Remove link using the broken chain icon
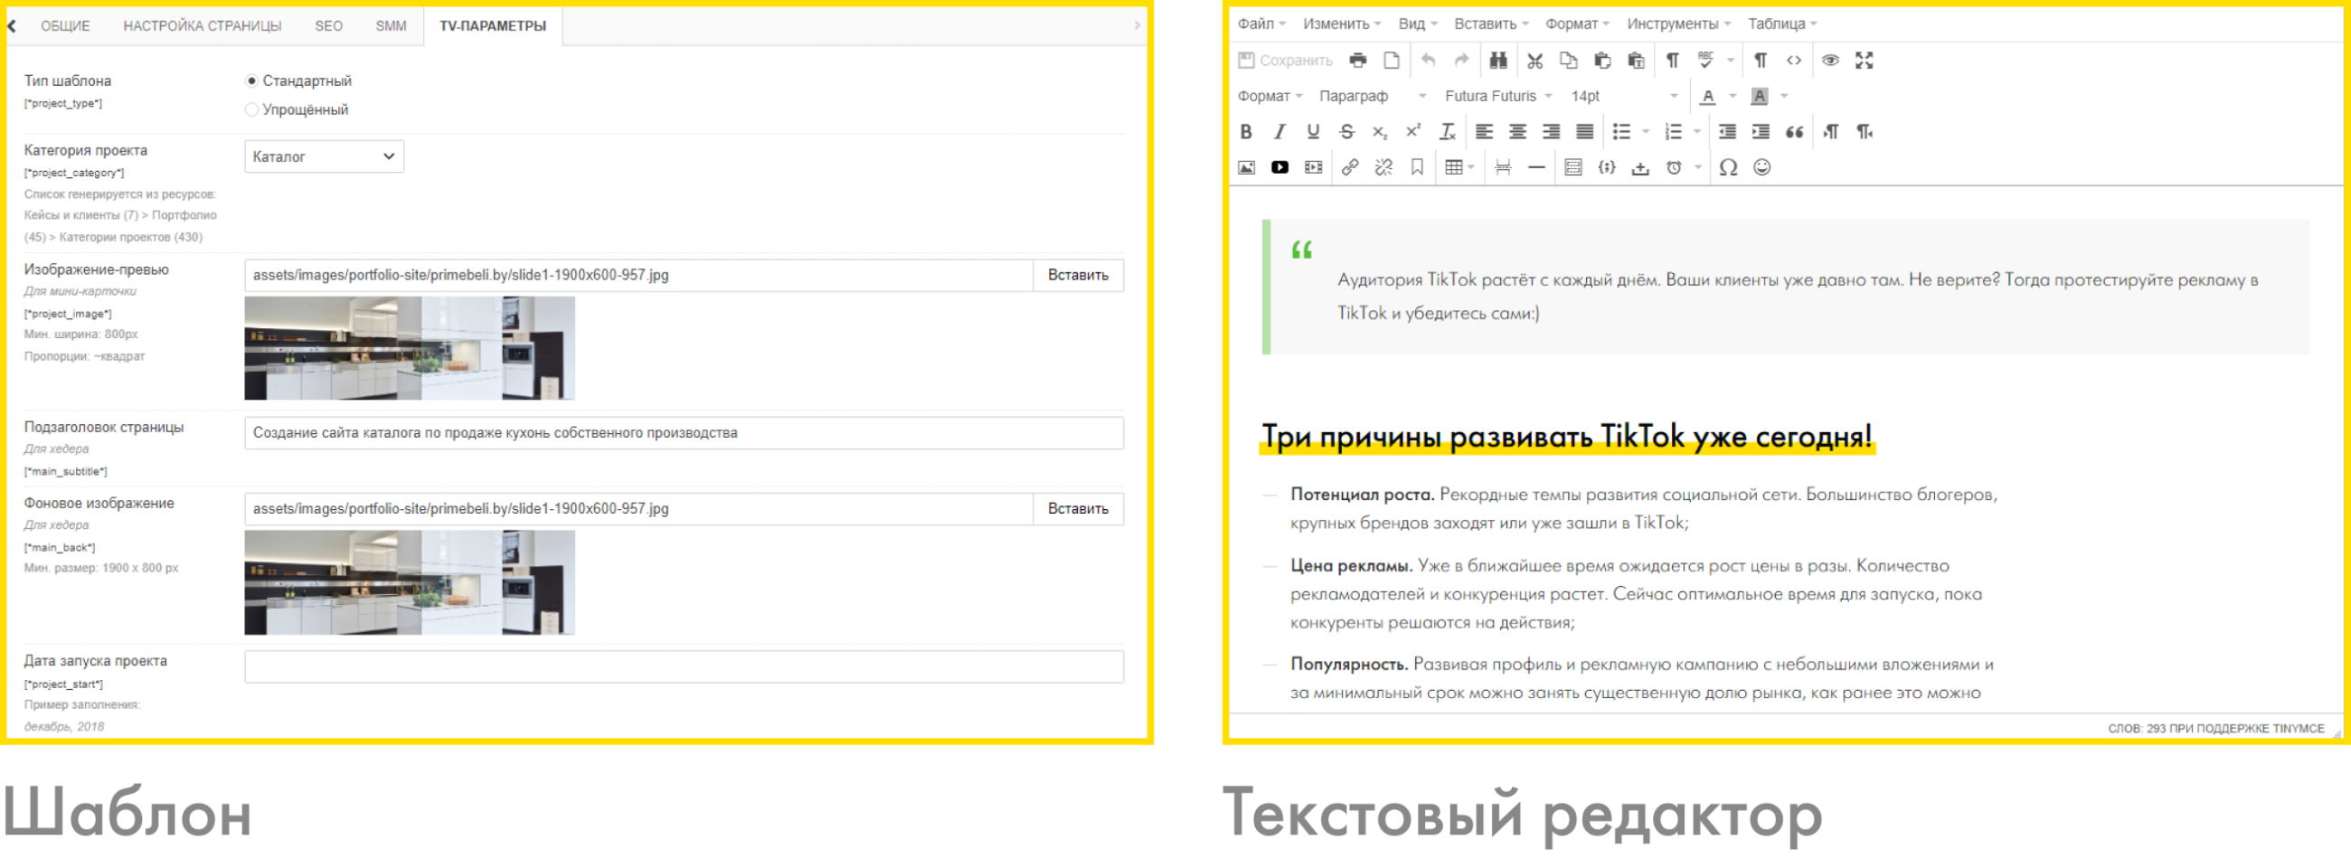This screenshot has width=2351, height=859. 1383,167
